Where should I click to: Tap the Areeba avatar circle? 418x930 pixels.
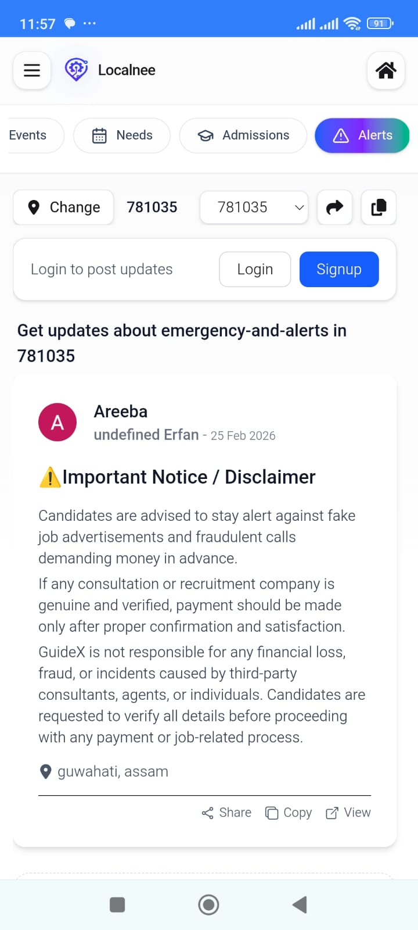(x=57, y=422)
